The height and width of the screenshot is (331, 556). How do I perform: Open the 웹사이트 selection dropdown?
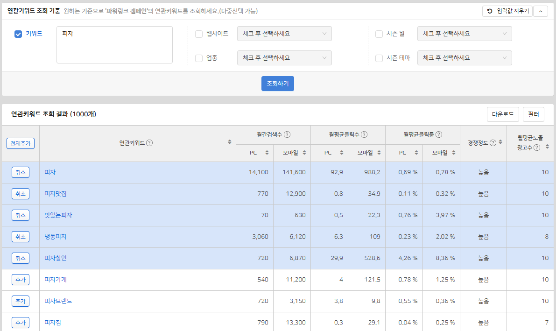click(x=284, y=34)
